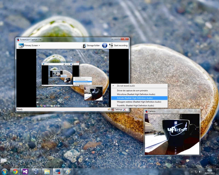Open the Storage folder
The height and width of the screenshot is (175, 219).
tap(91, 45)
